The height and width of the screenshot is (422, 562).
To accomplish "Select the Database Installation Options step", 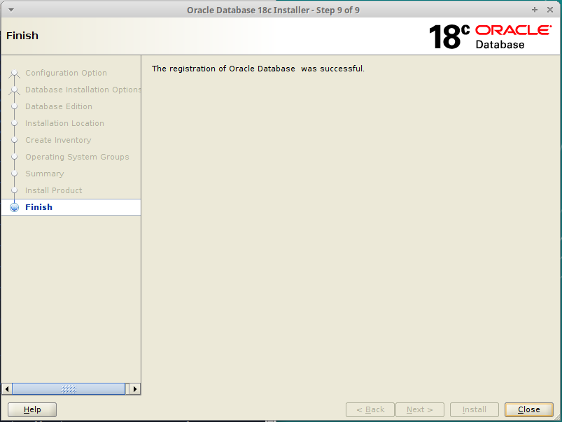I will click(x=83, y=90).
